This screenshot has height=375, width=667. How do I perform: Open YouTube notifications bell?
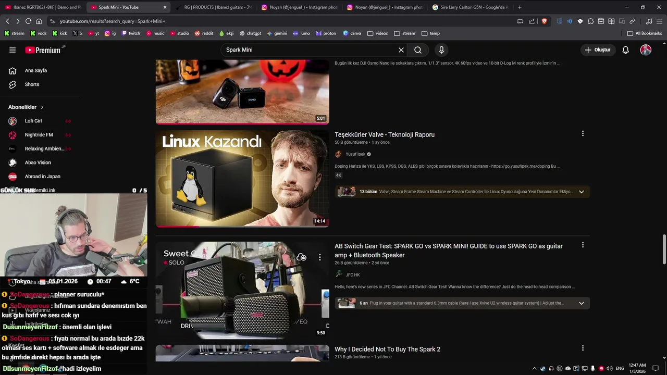click(625, 50)
